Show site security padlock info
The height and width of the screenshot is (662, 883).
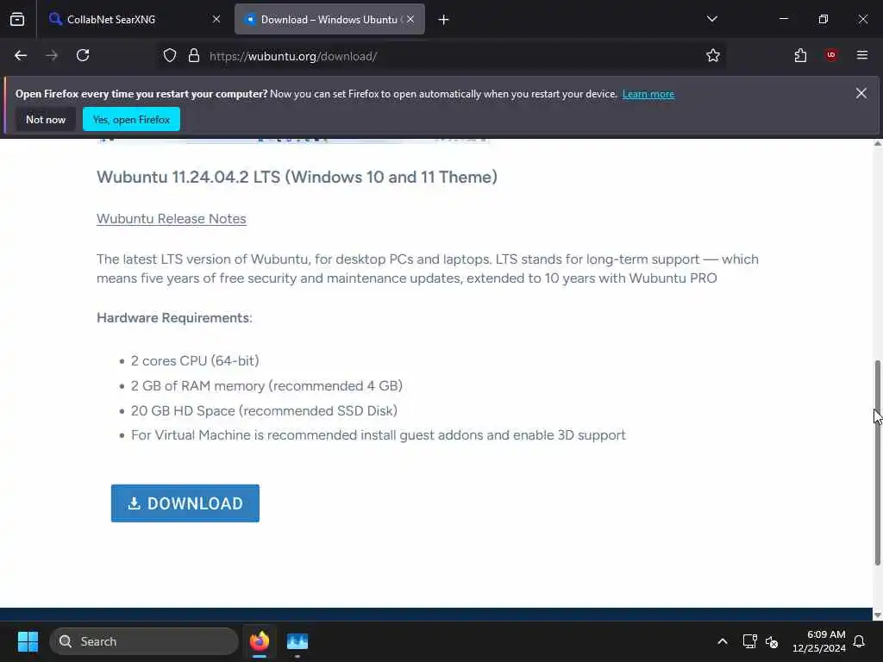pyautogui.click(x=194, y=56)
